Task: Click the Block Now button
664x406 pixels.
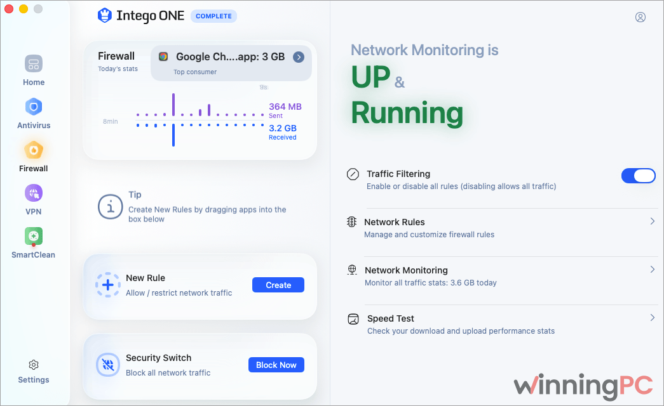Action: pyautogui.click(x=276, y=365)
